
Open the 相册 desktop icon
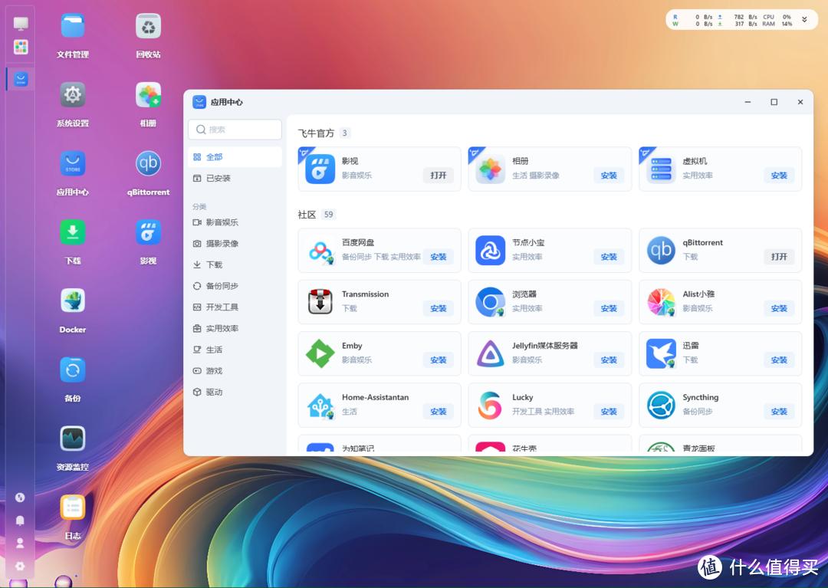[x=149, y=95]
